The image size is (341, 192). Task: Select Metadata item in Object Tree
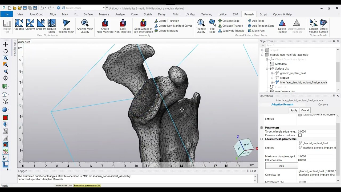[x=281, y=64]
